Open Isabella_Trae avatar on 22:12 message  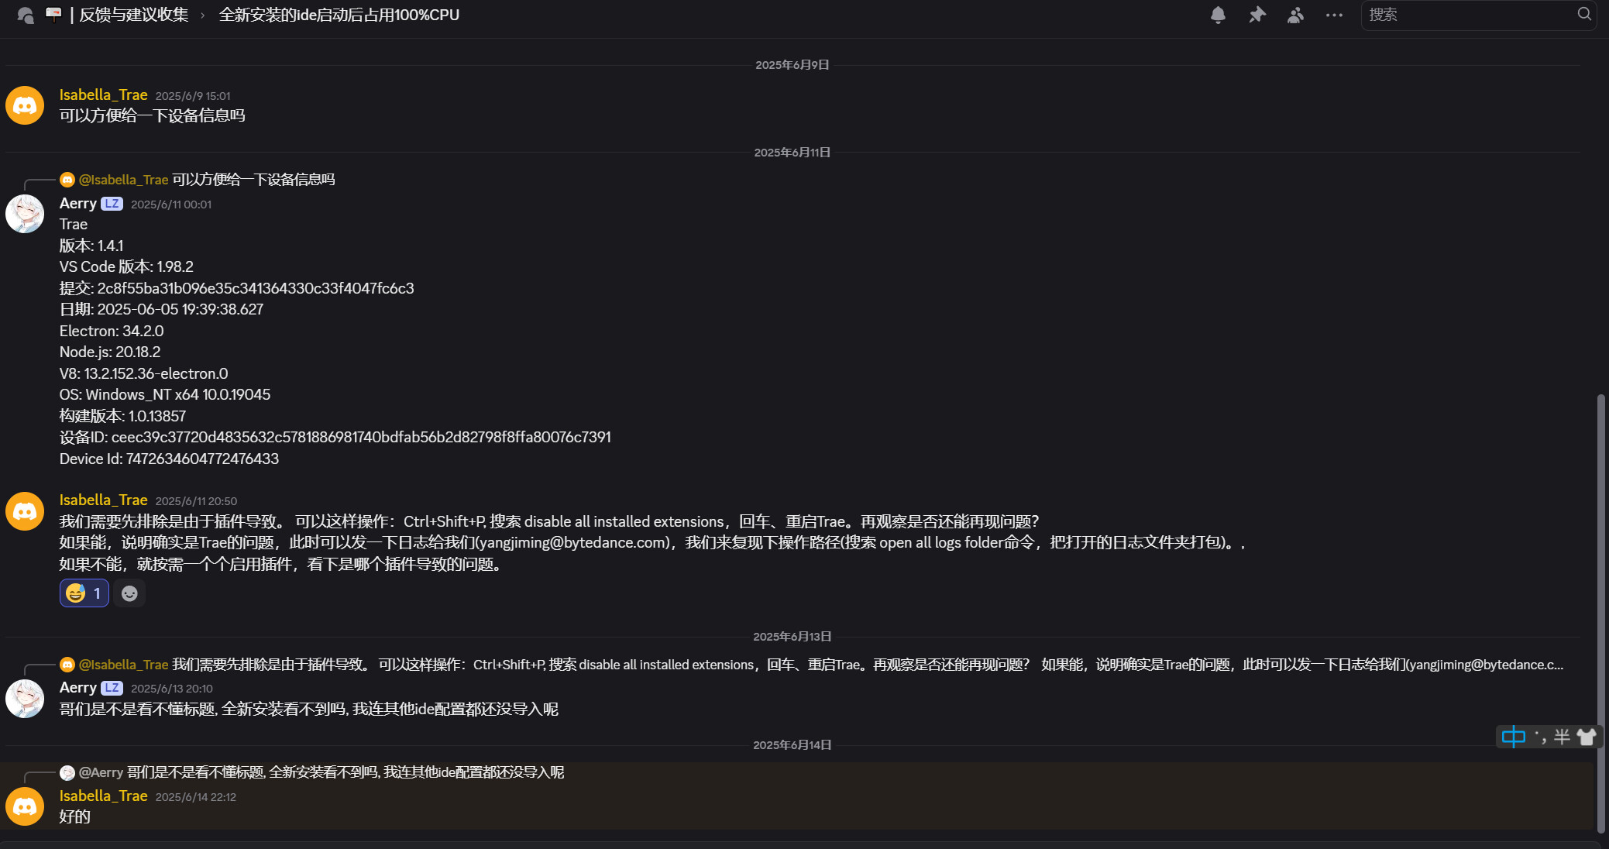(25, 806)
